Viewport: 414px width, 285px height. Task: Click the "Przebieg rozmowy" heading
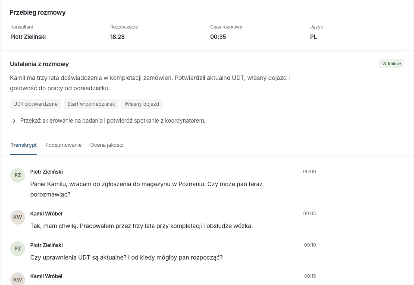point(38,13)
